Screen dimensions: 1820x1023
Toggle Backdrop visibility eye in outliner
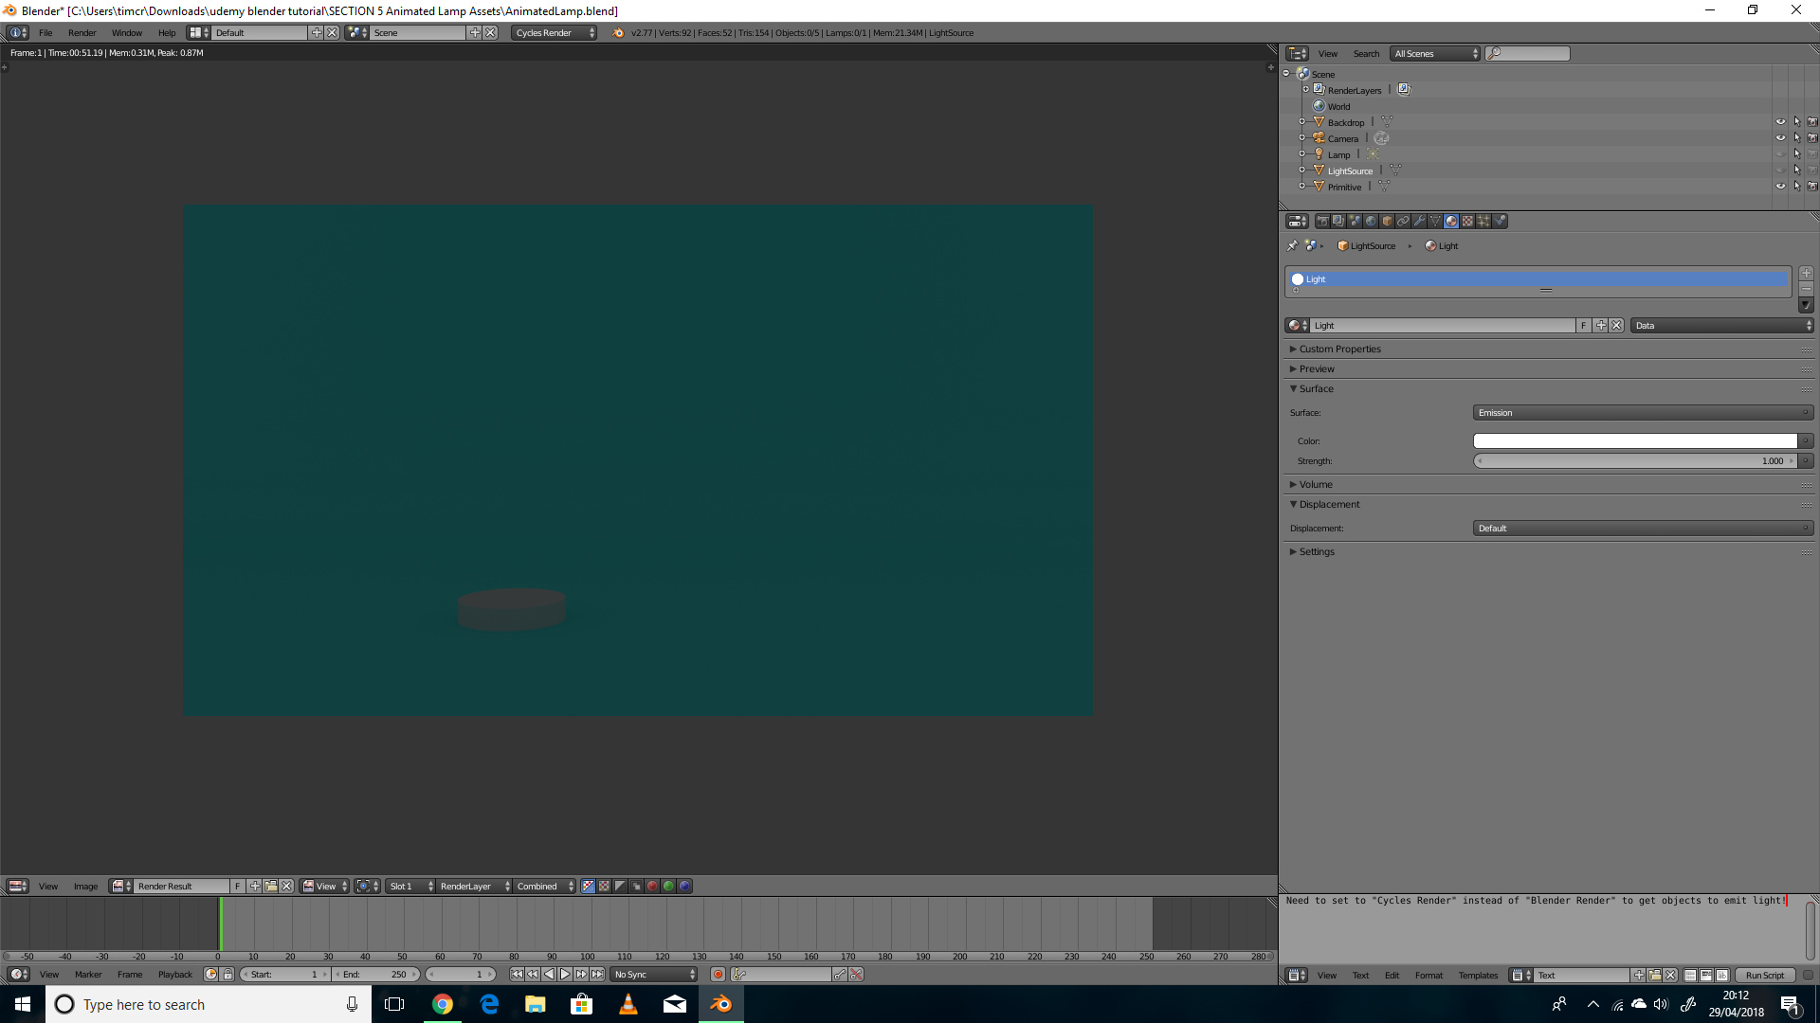click(1780, 121)
